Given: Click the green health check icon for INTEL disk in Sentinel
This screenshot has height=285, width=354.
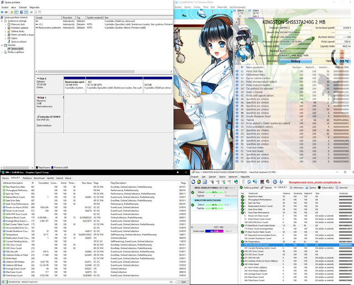Looking at the screenshot, I should (192, 192).
